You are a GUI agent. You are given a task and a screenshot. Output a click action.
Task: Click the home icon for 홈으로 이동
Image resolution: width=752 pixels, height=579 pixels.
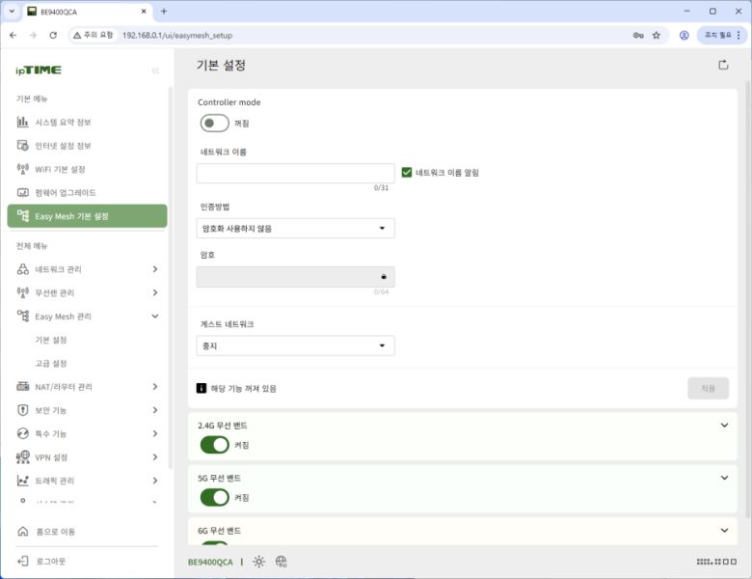coord(22,532)
